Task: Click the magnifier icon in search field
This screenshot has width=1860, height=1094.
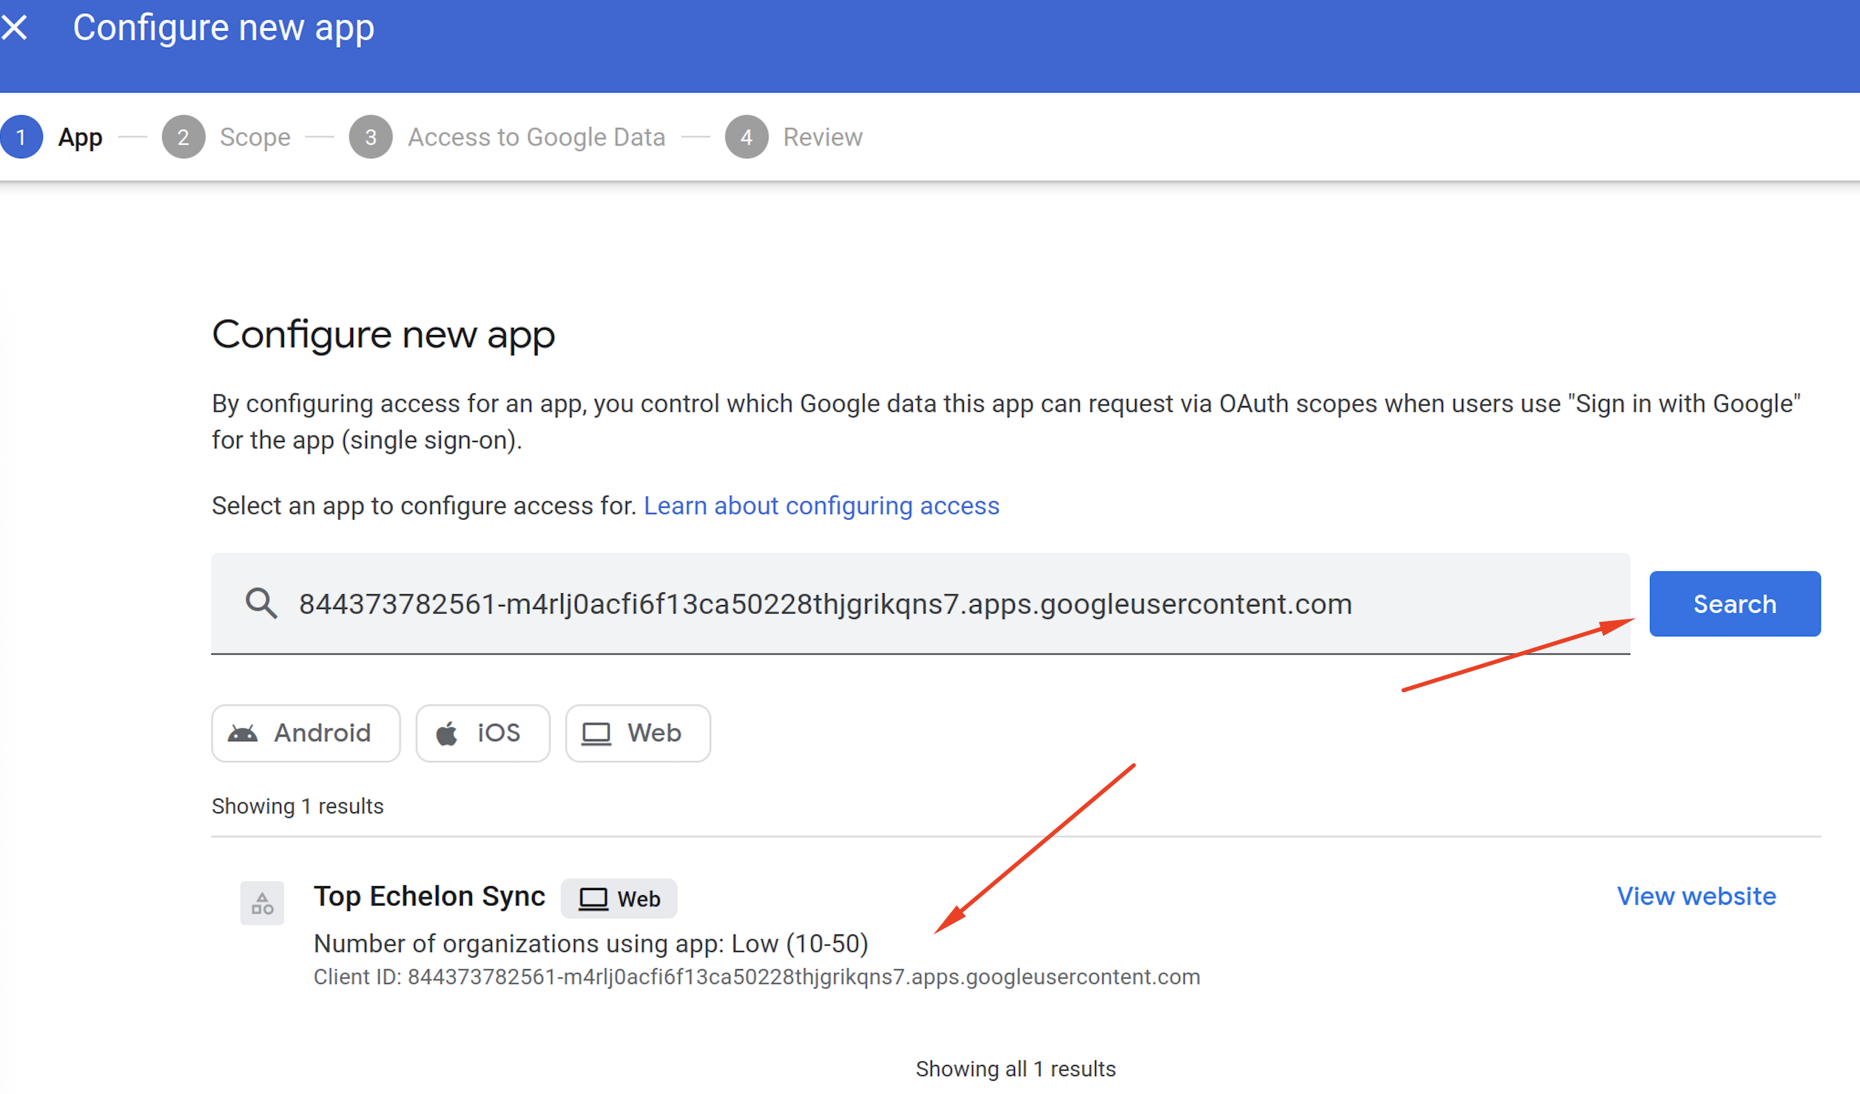Action: 261,604
